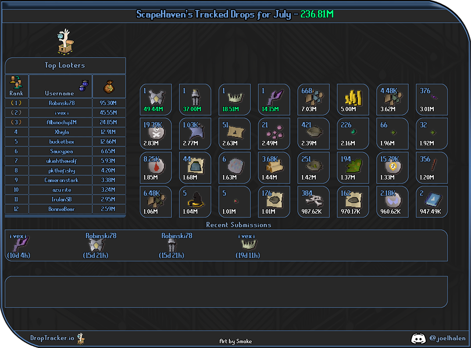Open the @joelhalen Discord handle

(x=447, y=338)
